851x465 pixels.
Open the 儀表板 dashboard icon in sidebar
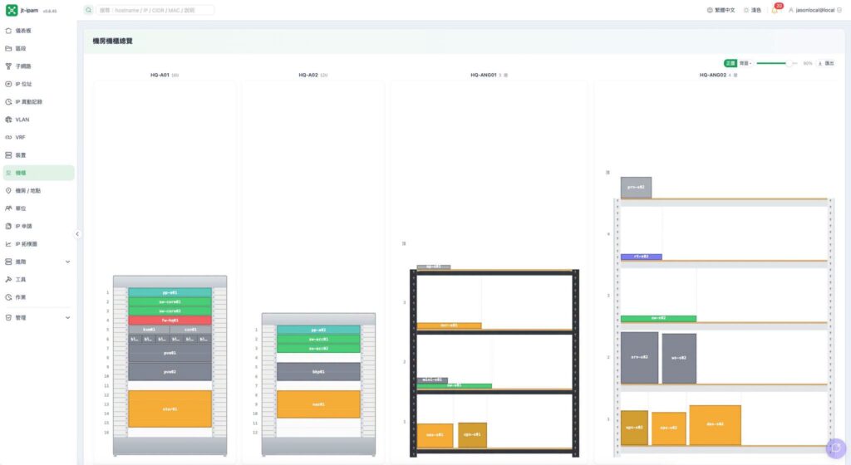click(8, 31)
